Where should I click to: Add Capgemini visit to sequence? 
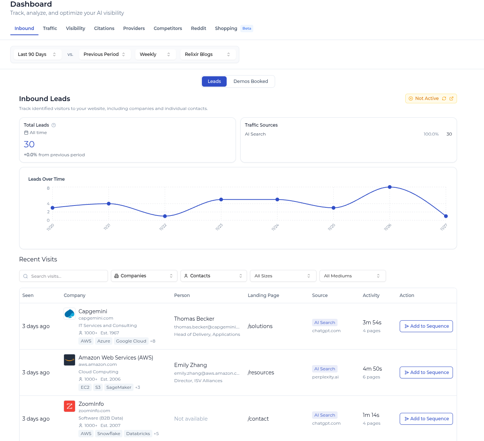[426, 326]
